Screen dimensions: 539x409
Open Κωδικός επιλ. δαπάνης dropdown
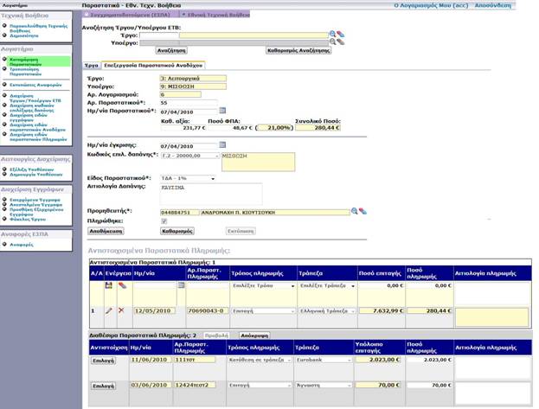[189, 157]
